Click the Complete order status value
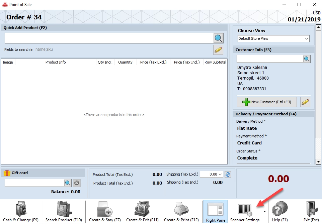 tap(247, 158)
